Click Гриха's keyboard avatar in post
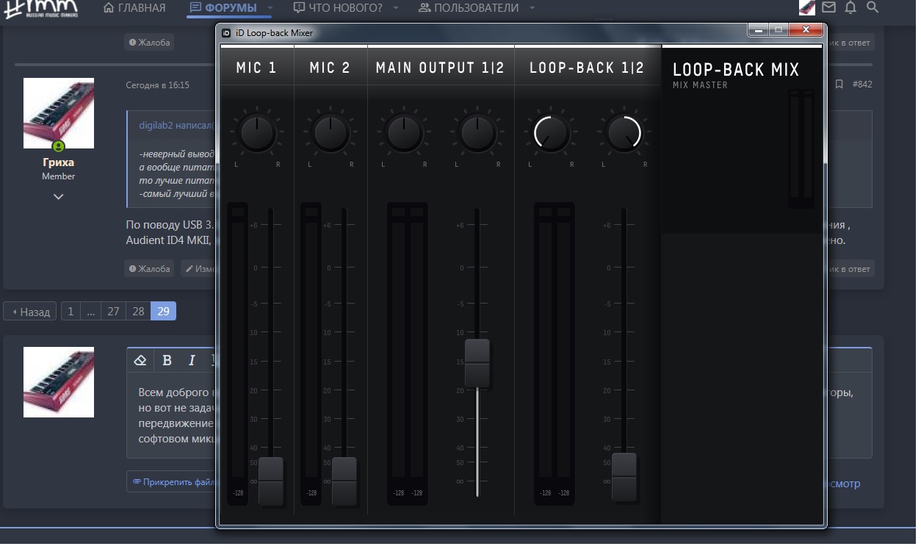The height and width of the screenshot is (549, 921). tap(59, 113)
